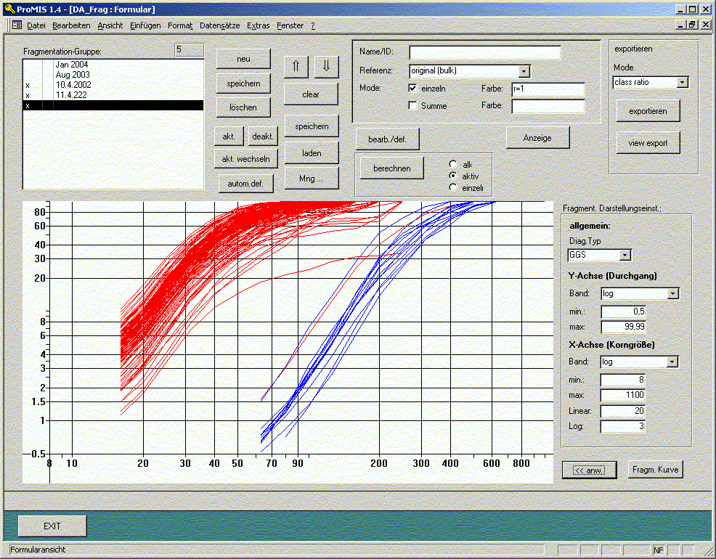Viewport: 716px width, 559px height.
Task: Click the up arrow move button
Action: point(296,66)
